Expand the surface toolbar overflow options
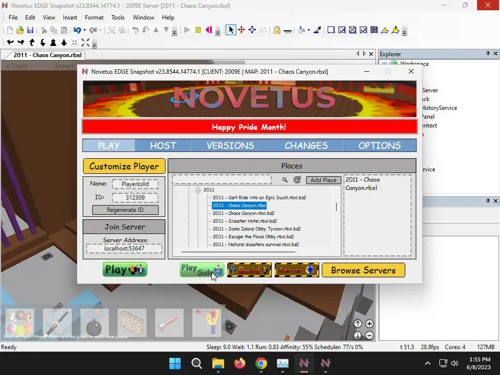Viewport: 500px width, 375px height. pyautogui.click(x=404, y=32)
